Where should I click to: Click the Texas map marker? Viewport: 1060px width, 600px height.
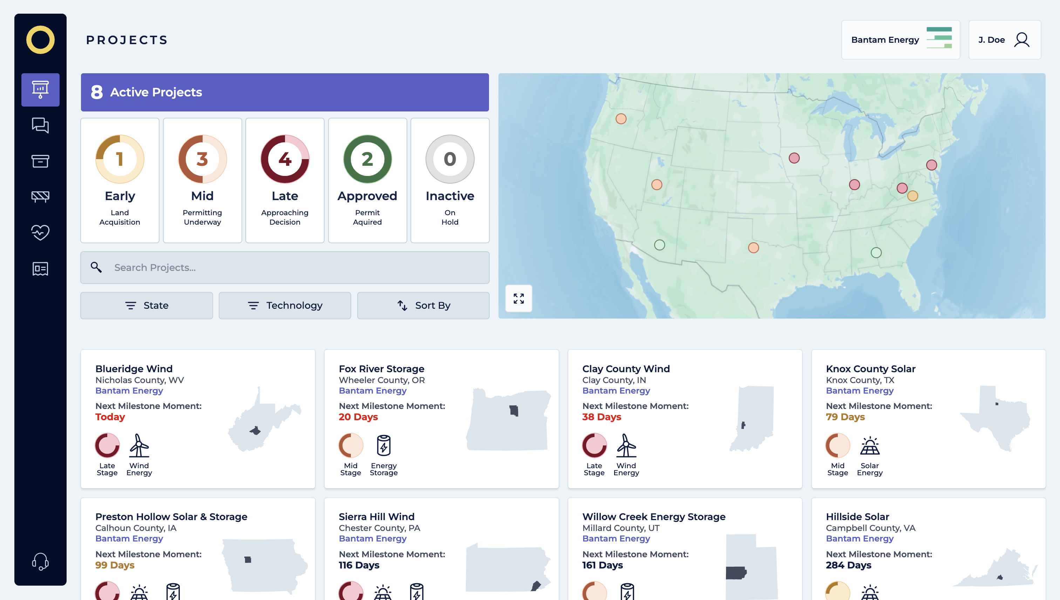[754, 248]
